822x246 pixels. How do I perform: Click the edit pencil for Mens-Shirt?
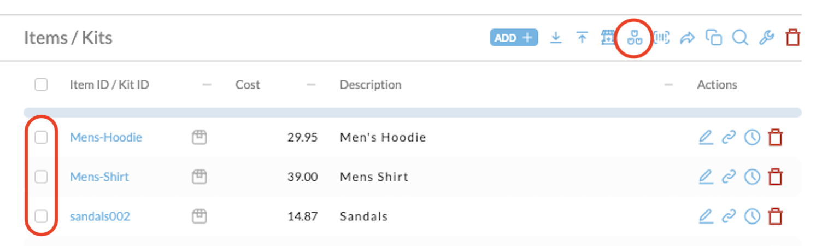point(706,177)
